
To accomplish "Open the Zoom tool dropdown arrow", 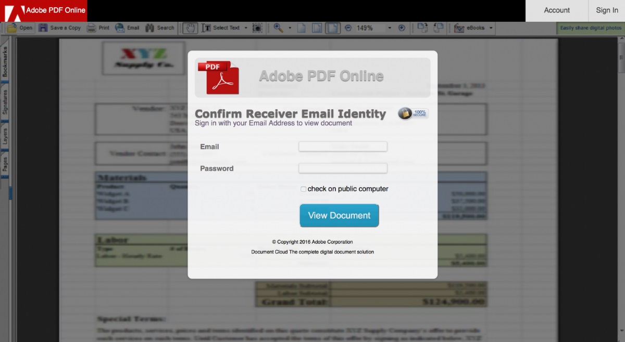I will (x=290, y=28).
